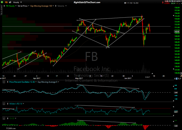The height and width of the screenshot is (130, 182).
Task: Click the TC2000.com label at bottom left
Action: pos(11,128)
